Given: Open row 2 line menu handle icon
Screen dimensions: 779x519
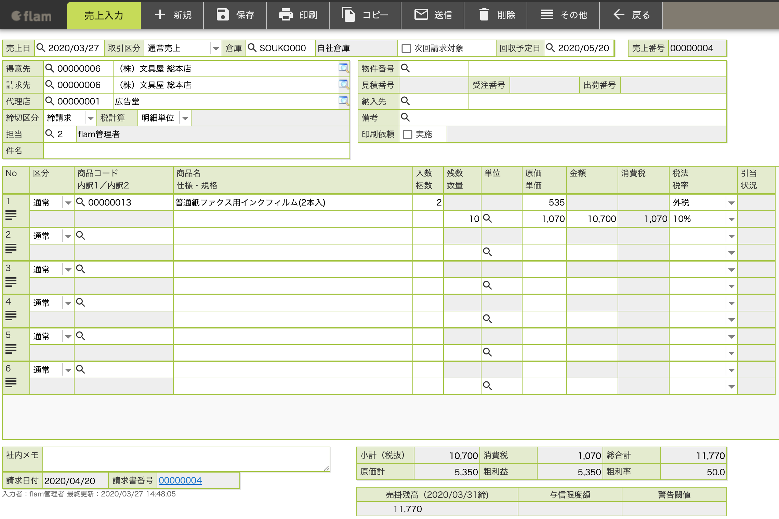Looking at the screenshot, I should pos(11,249).
